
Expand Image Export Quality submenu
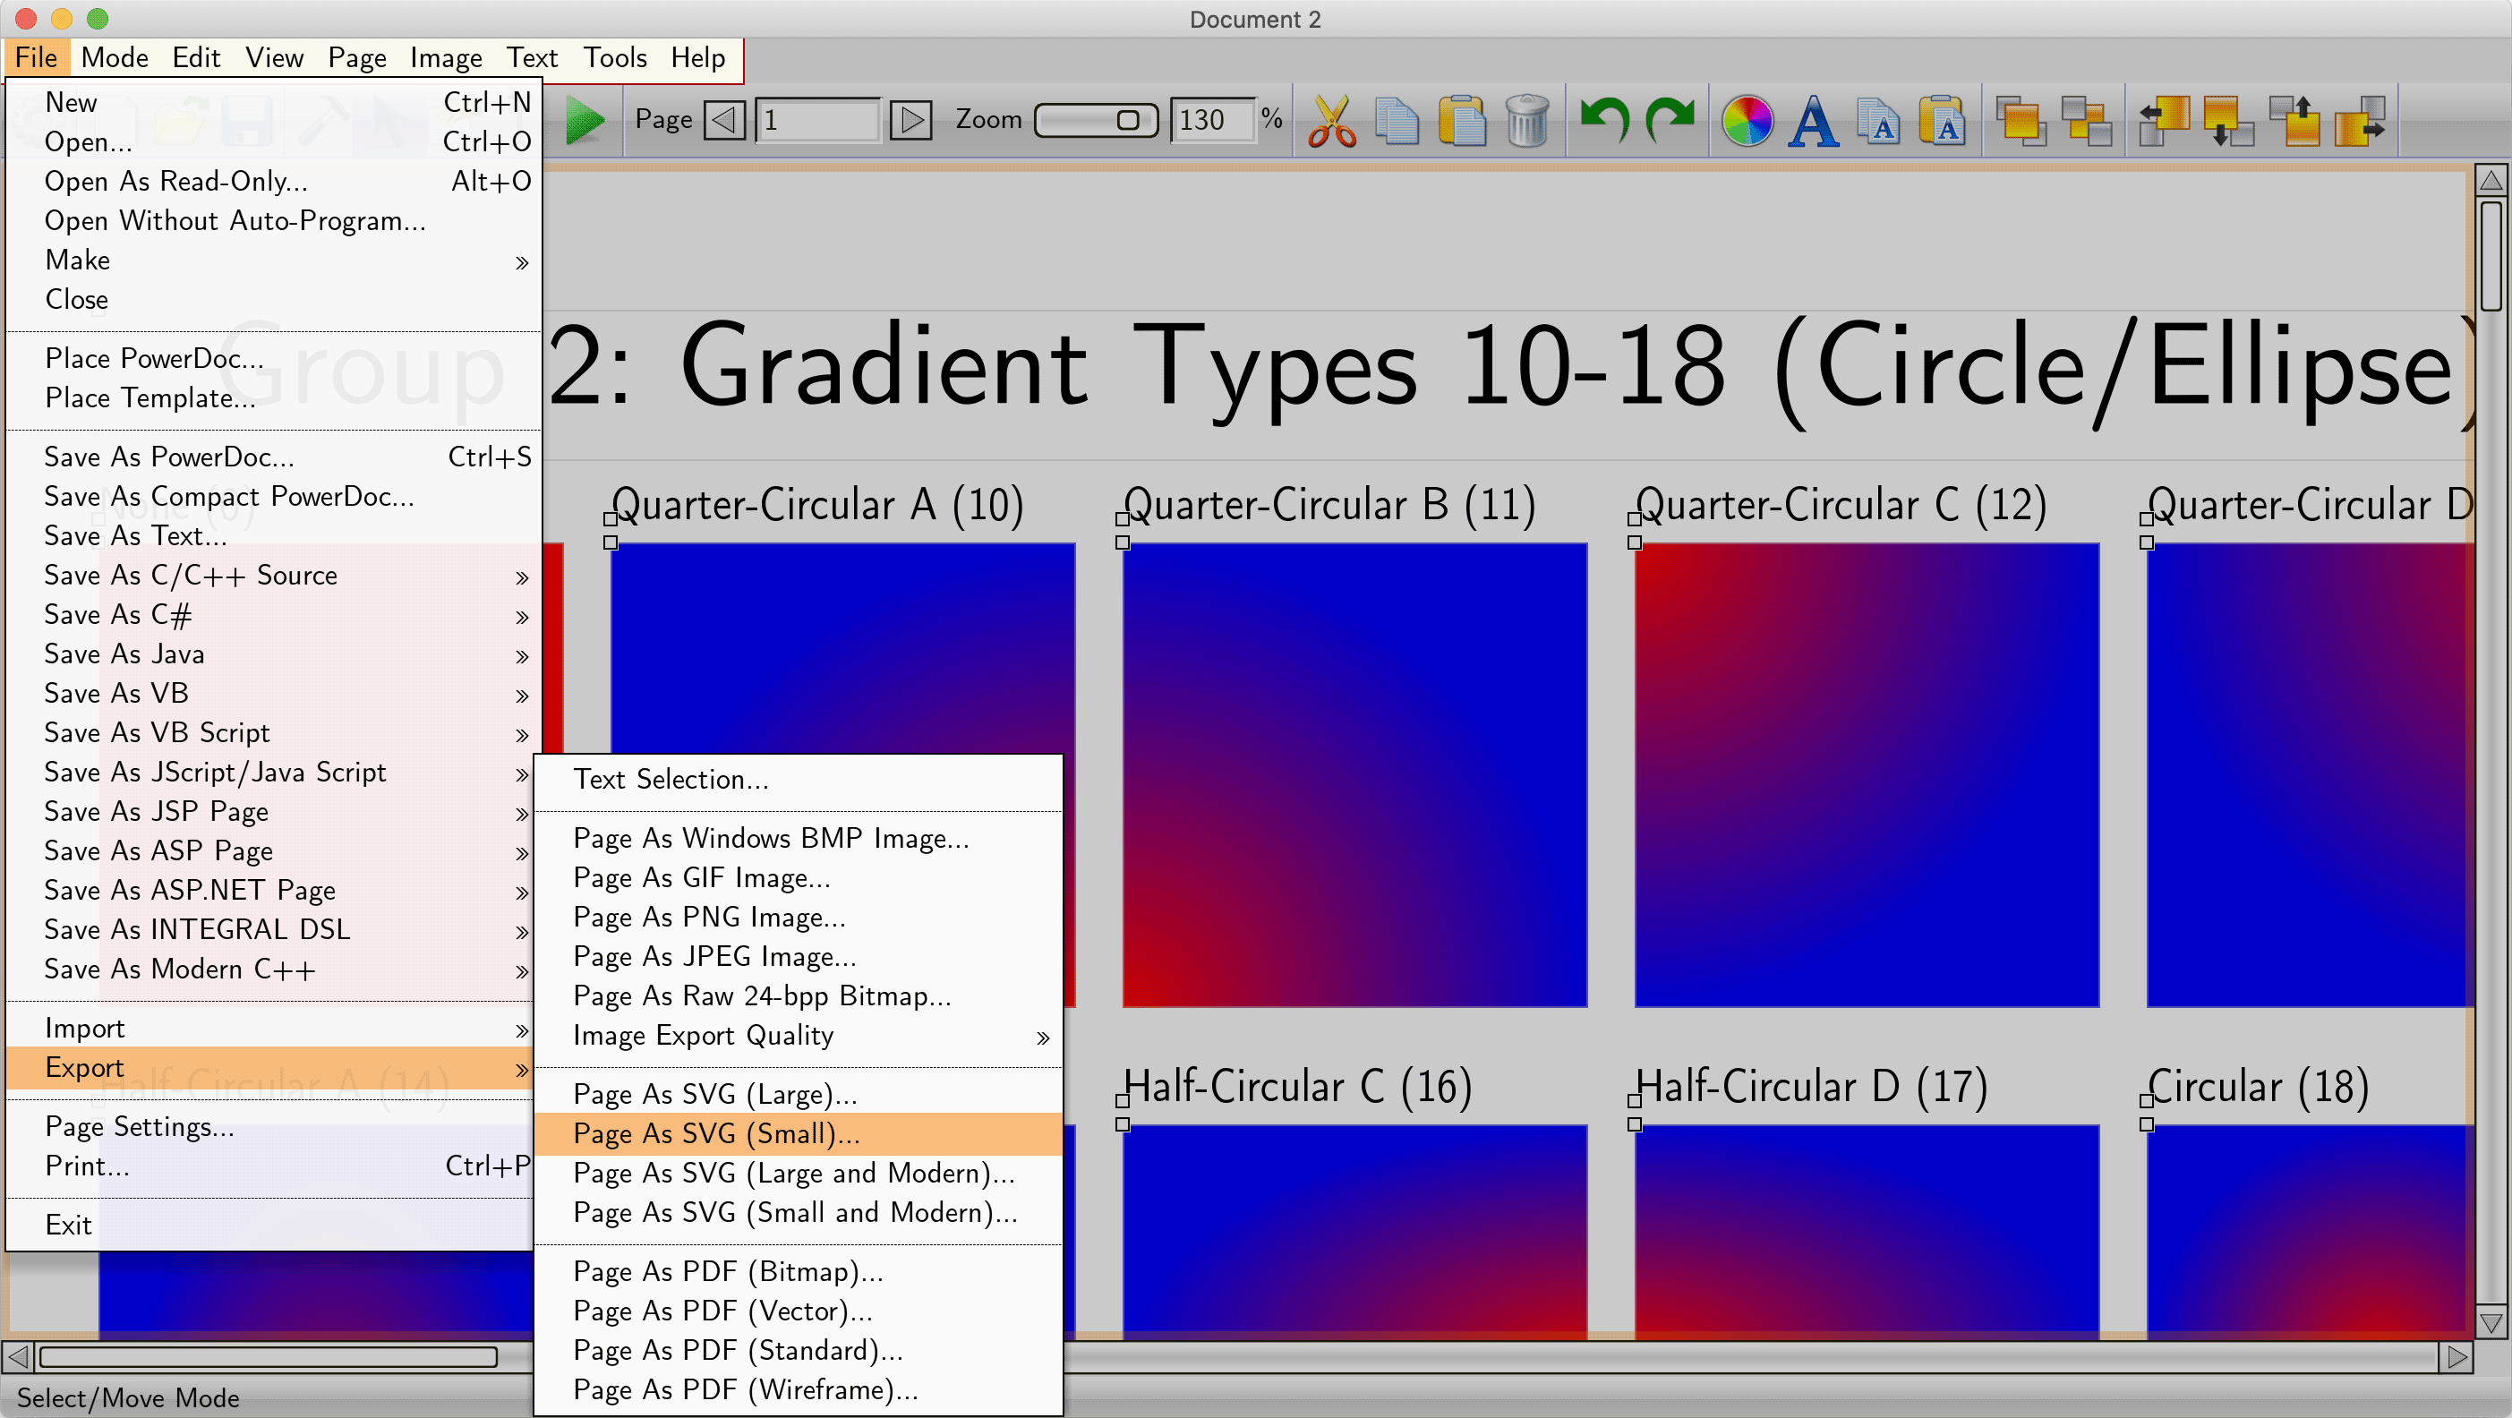point(798,1036)
